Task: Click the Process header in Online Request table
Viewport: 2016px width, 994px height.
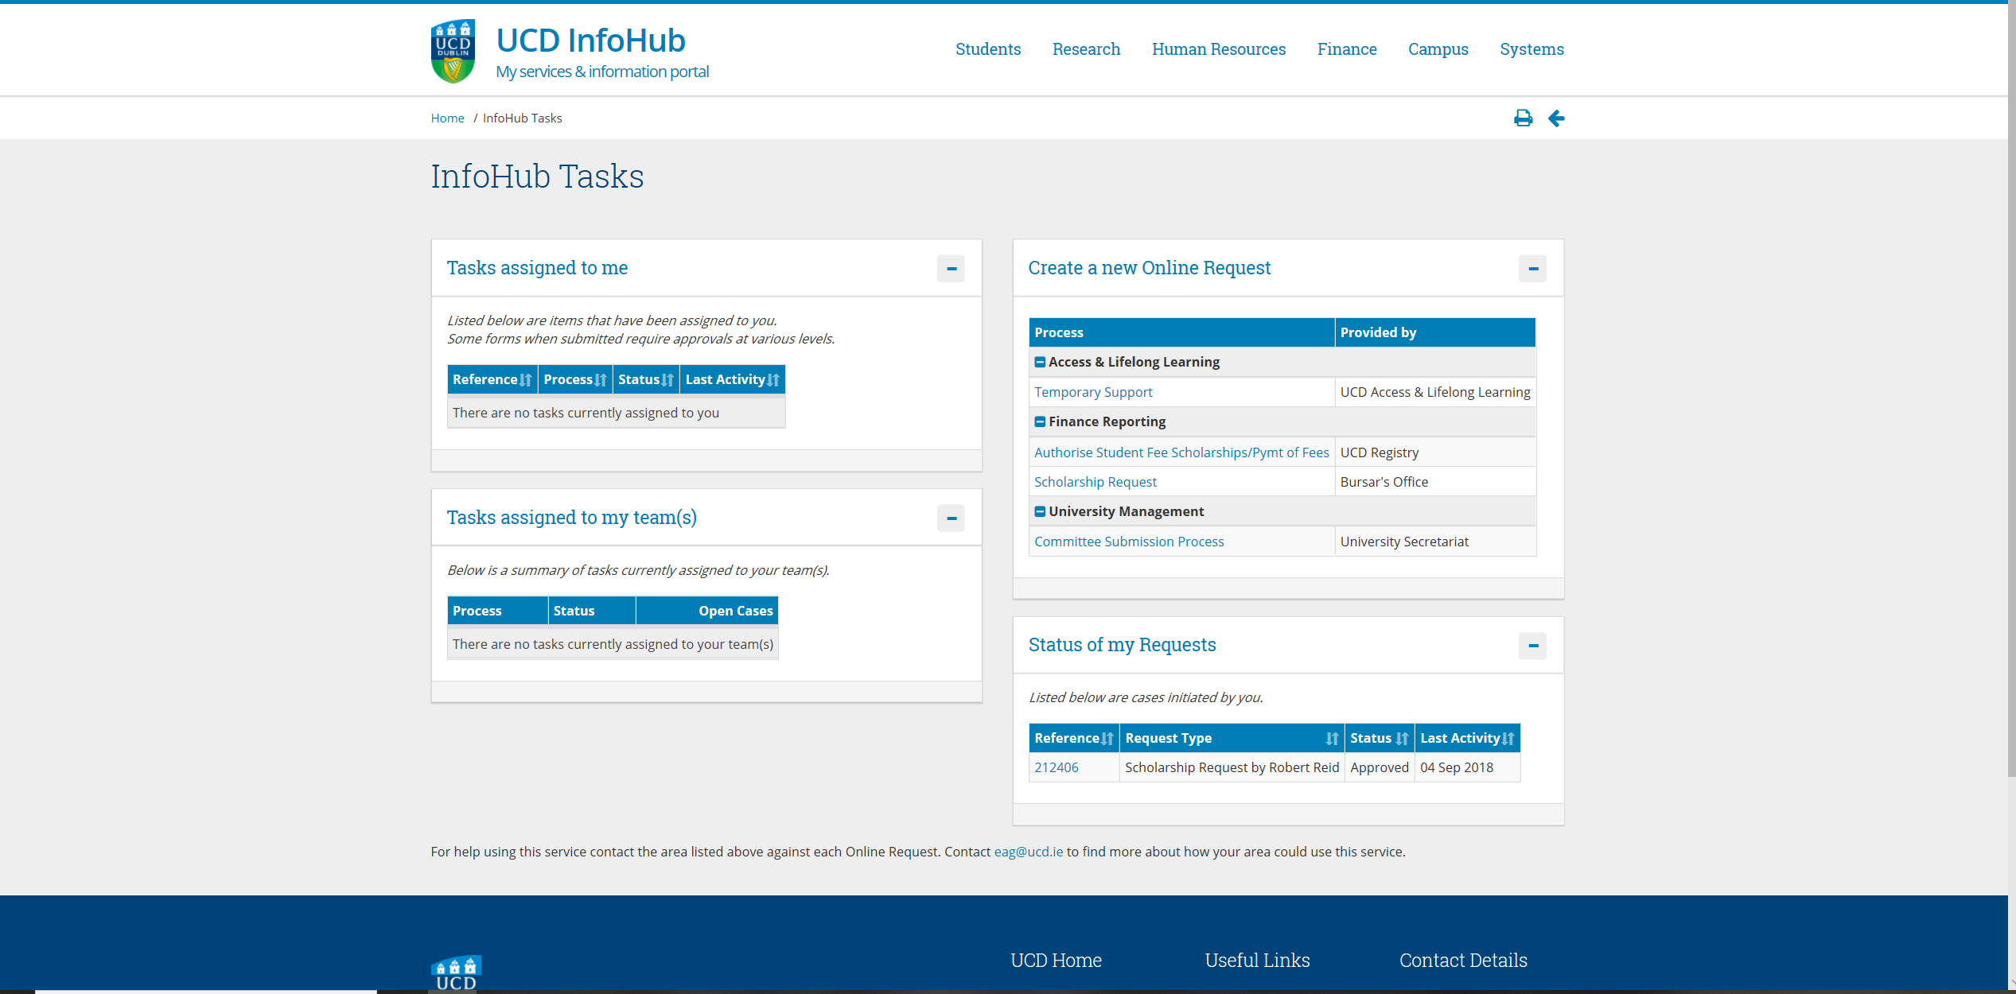Action: pos(1181,332)
